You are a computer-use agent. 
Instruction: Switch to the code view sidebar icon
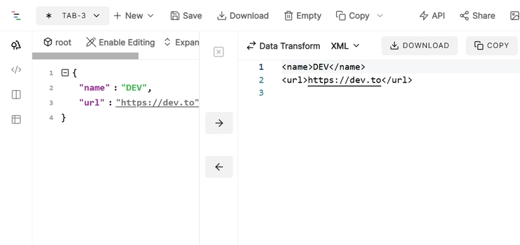click(x=16, y=70)
